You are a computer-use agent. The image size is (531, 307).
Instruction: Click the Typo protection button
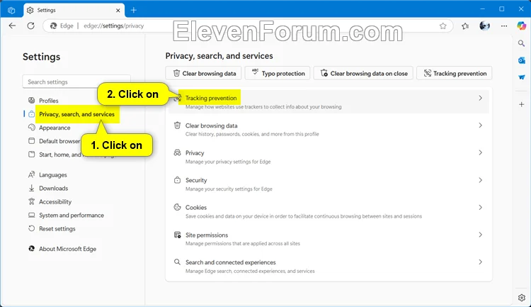[x=278, y=73]
